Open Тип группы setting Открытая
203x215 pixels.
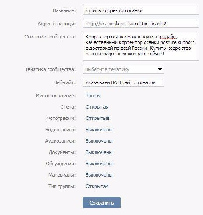[97, 186]
